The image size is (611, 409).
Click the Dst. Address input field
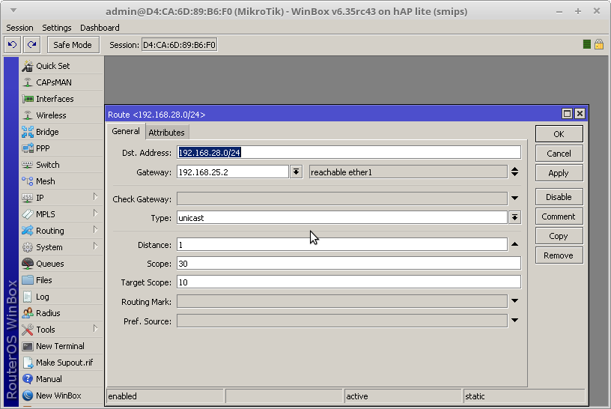[349, 153]
